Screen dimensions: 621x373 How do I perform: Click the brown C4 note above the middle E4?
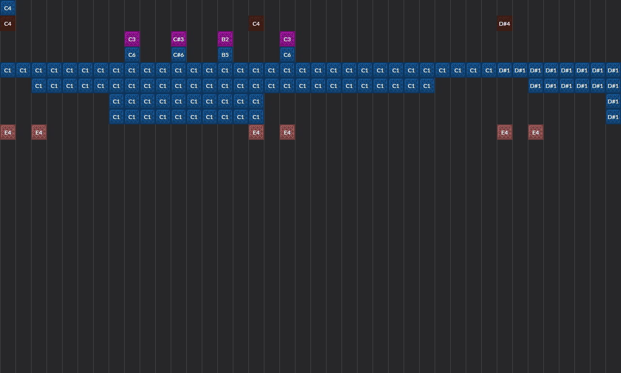point(256,24)
